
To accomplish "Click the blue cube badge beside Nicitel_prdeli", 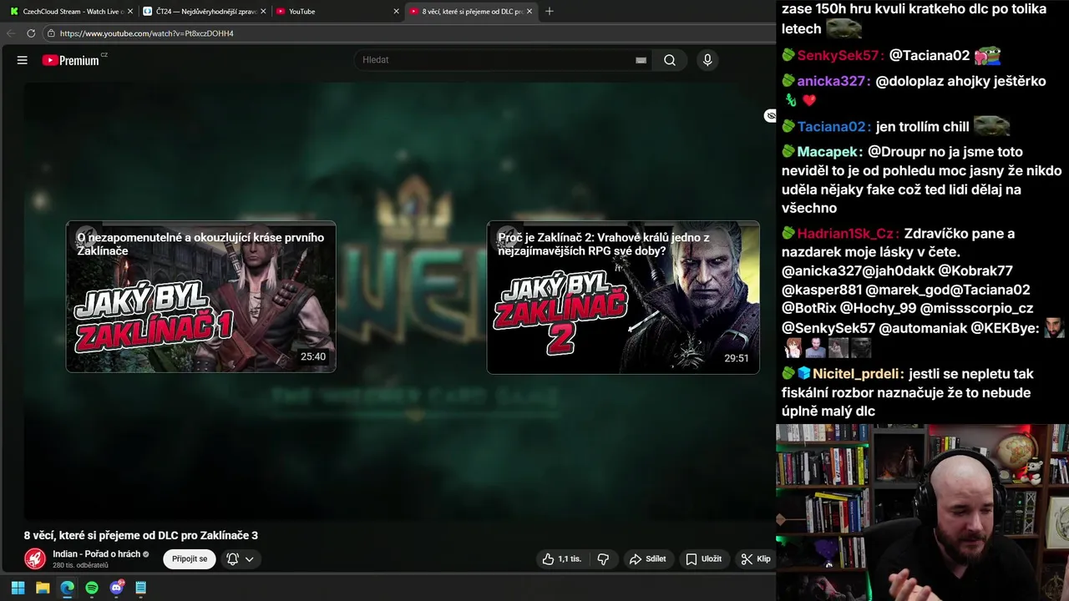I will point(803,374).
